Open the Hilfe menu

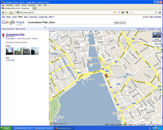tap(45, 5)
